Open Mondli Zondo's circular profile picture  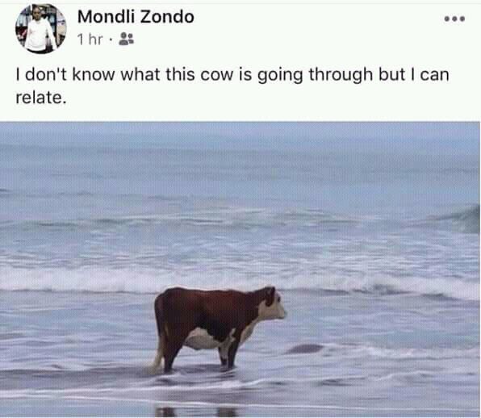41,28
